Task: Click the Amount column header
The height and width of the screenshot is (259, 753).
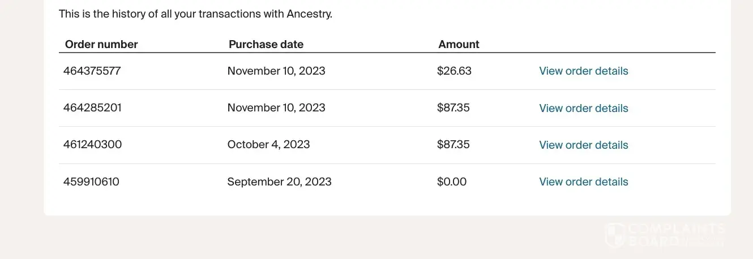Action: pos(459,44)
